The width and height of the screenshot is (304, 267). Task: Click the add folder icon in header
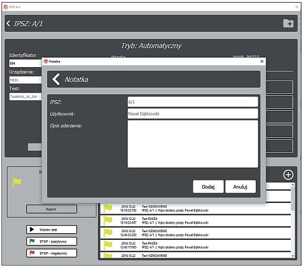pyautogui.click(x=288, y=24)
